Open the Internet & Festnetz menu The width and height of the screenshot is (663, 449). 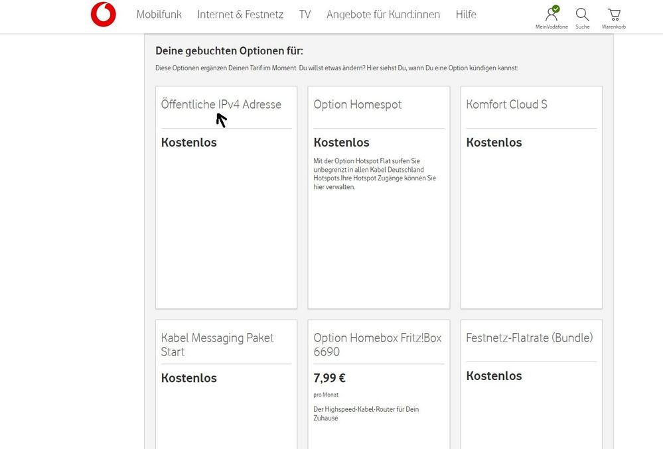tap(240, 14)
